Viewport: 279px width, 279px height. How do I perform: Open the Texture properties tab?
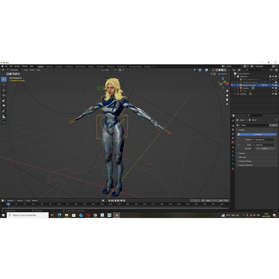tap(233, 169)
